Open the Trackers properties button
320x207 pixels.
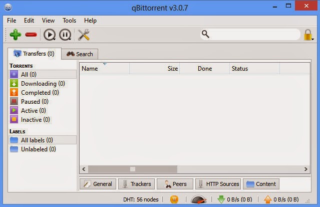(137, 184)
